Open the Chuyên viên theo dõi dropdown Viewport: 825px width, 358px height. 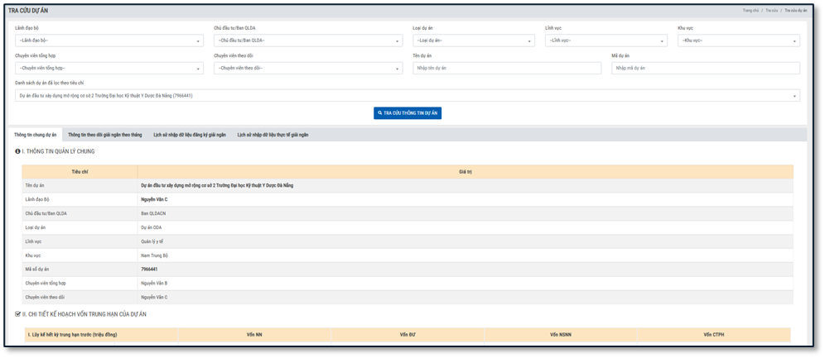307,69
